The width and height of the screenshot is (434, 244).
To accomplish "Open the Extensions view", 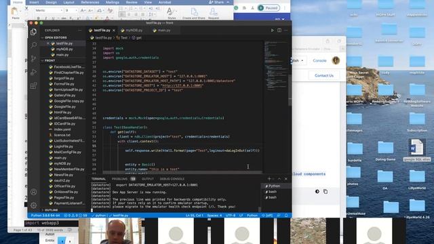I will [33, 85].
